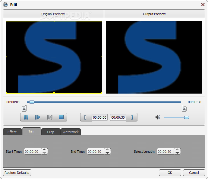208x179 pixels.
Task: Click the Original Preview header
Action: coord(53,14)
